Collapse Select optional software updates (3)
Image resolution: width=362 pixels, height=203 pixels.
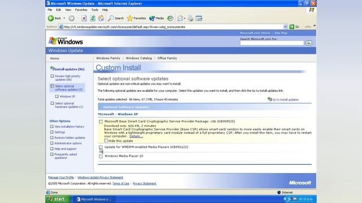pos(52,86)
